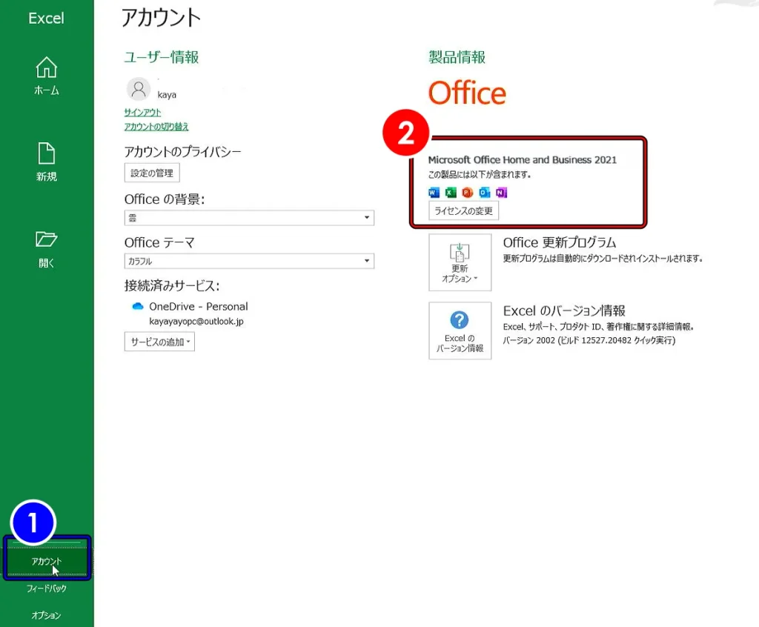Image resolution: width=759 pixels, height=627 pixels.
Task: Open the Office の背景 dropdown
Action: coord(249,218)
